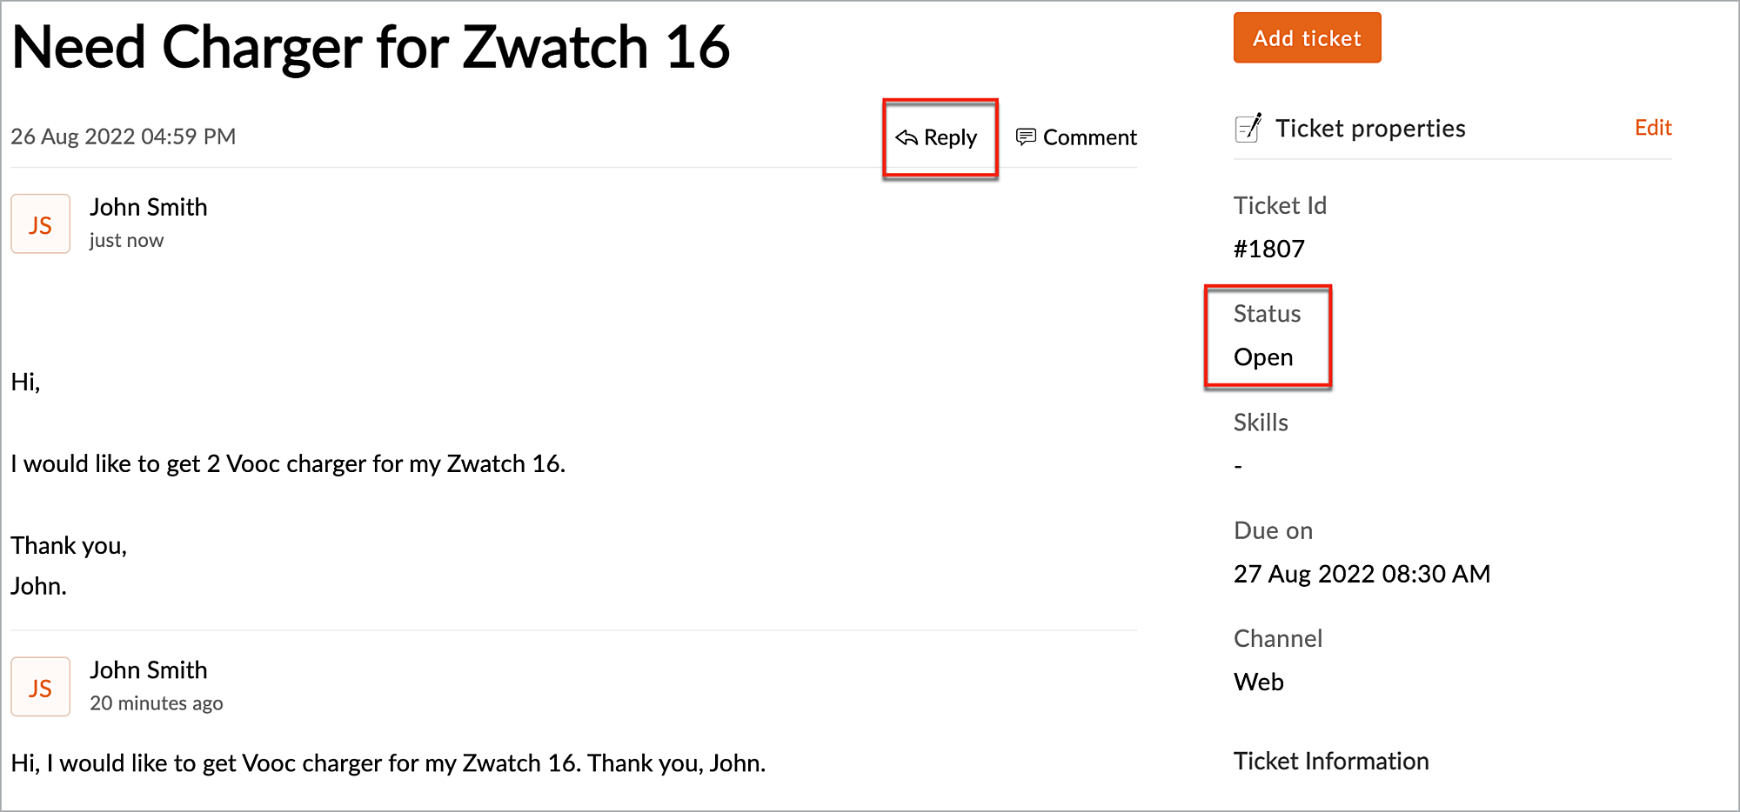Viewport: 1740px width, 812px height.
Task: Click the Comment button label
Action: point(1089,137)
